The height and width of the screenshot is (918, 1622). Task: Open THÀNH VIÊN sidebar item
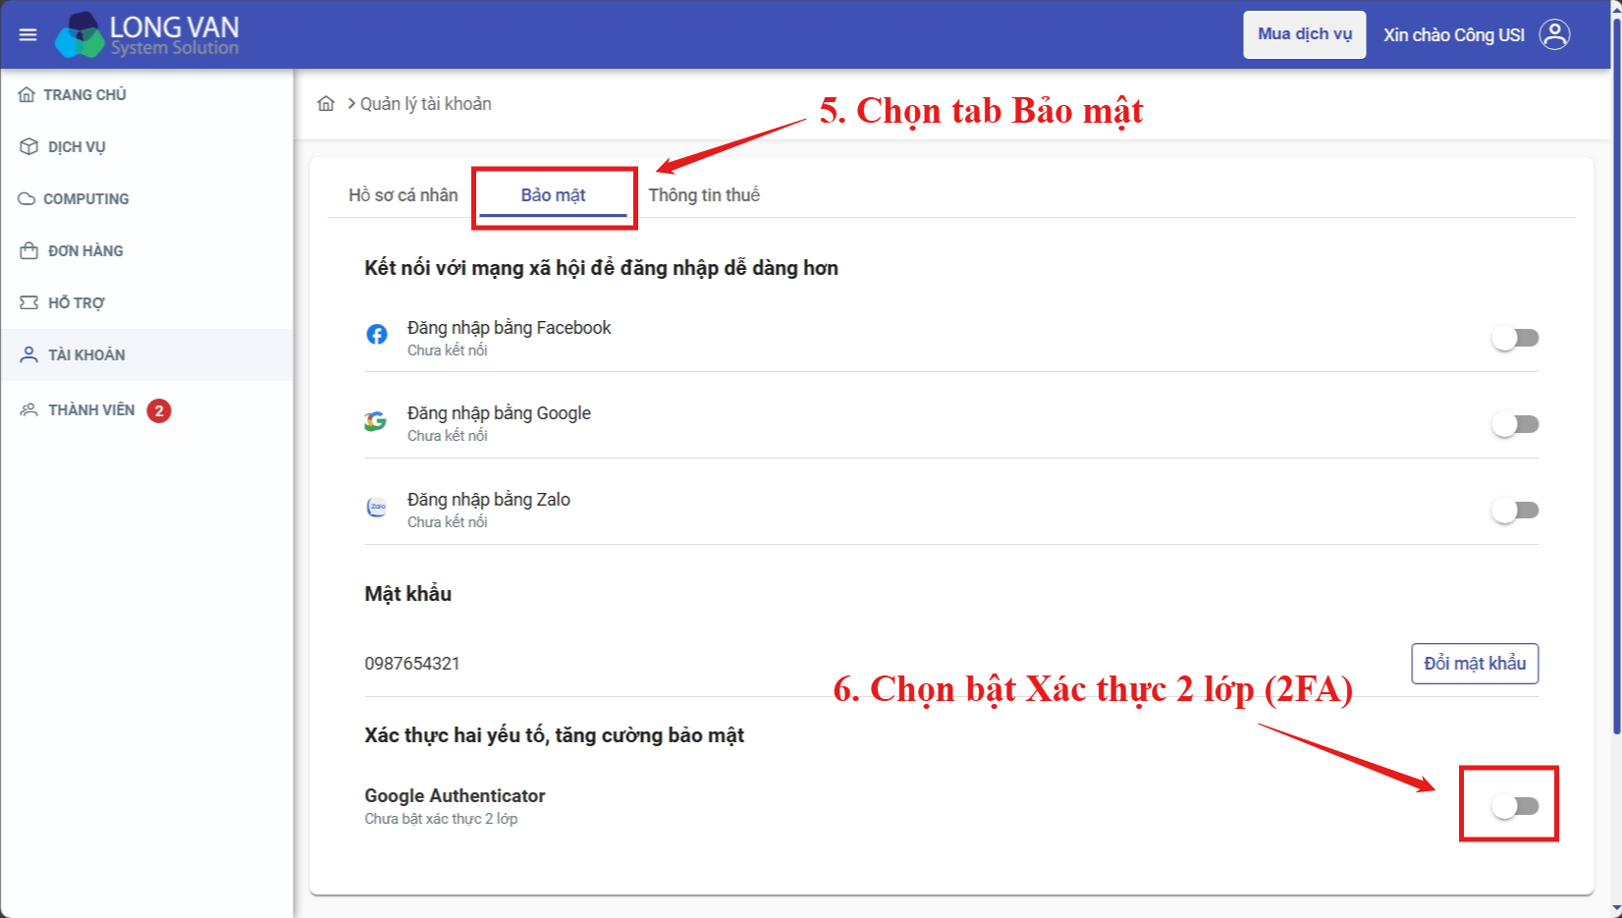(147, 409)
